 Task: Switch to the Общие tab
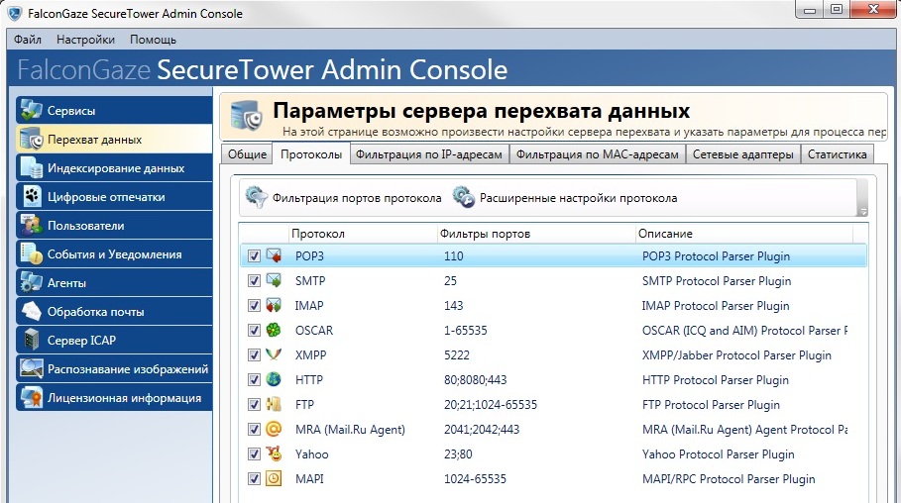(x=247, y=154)
